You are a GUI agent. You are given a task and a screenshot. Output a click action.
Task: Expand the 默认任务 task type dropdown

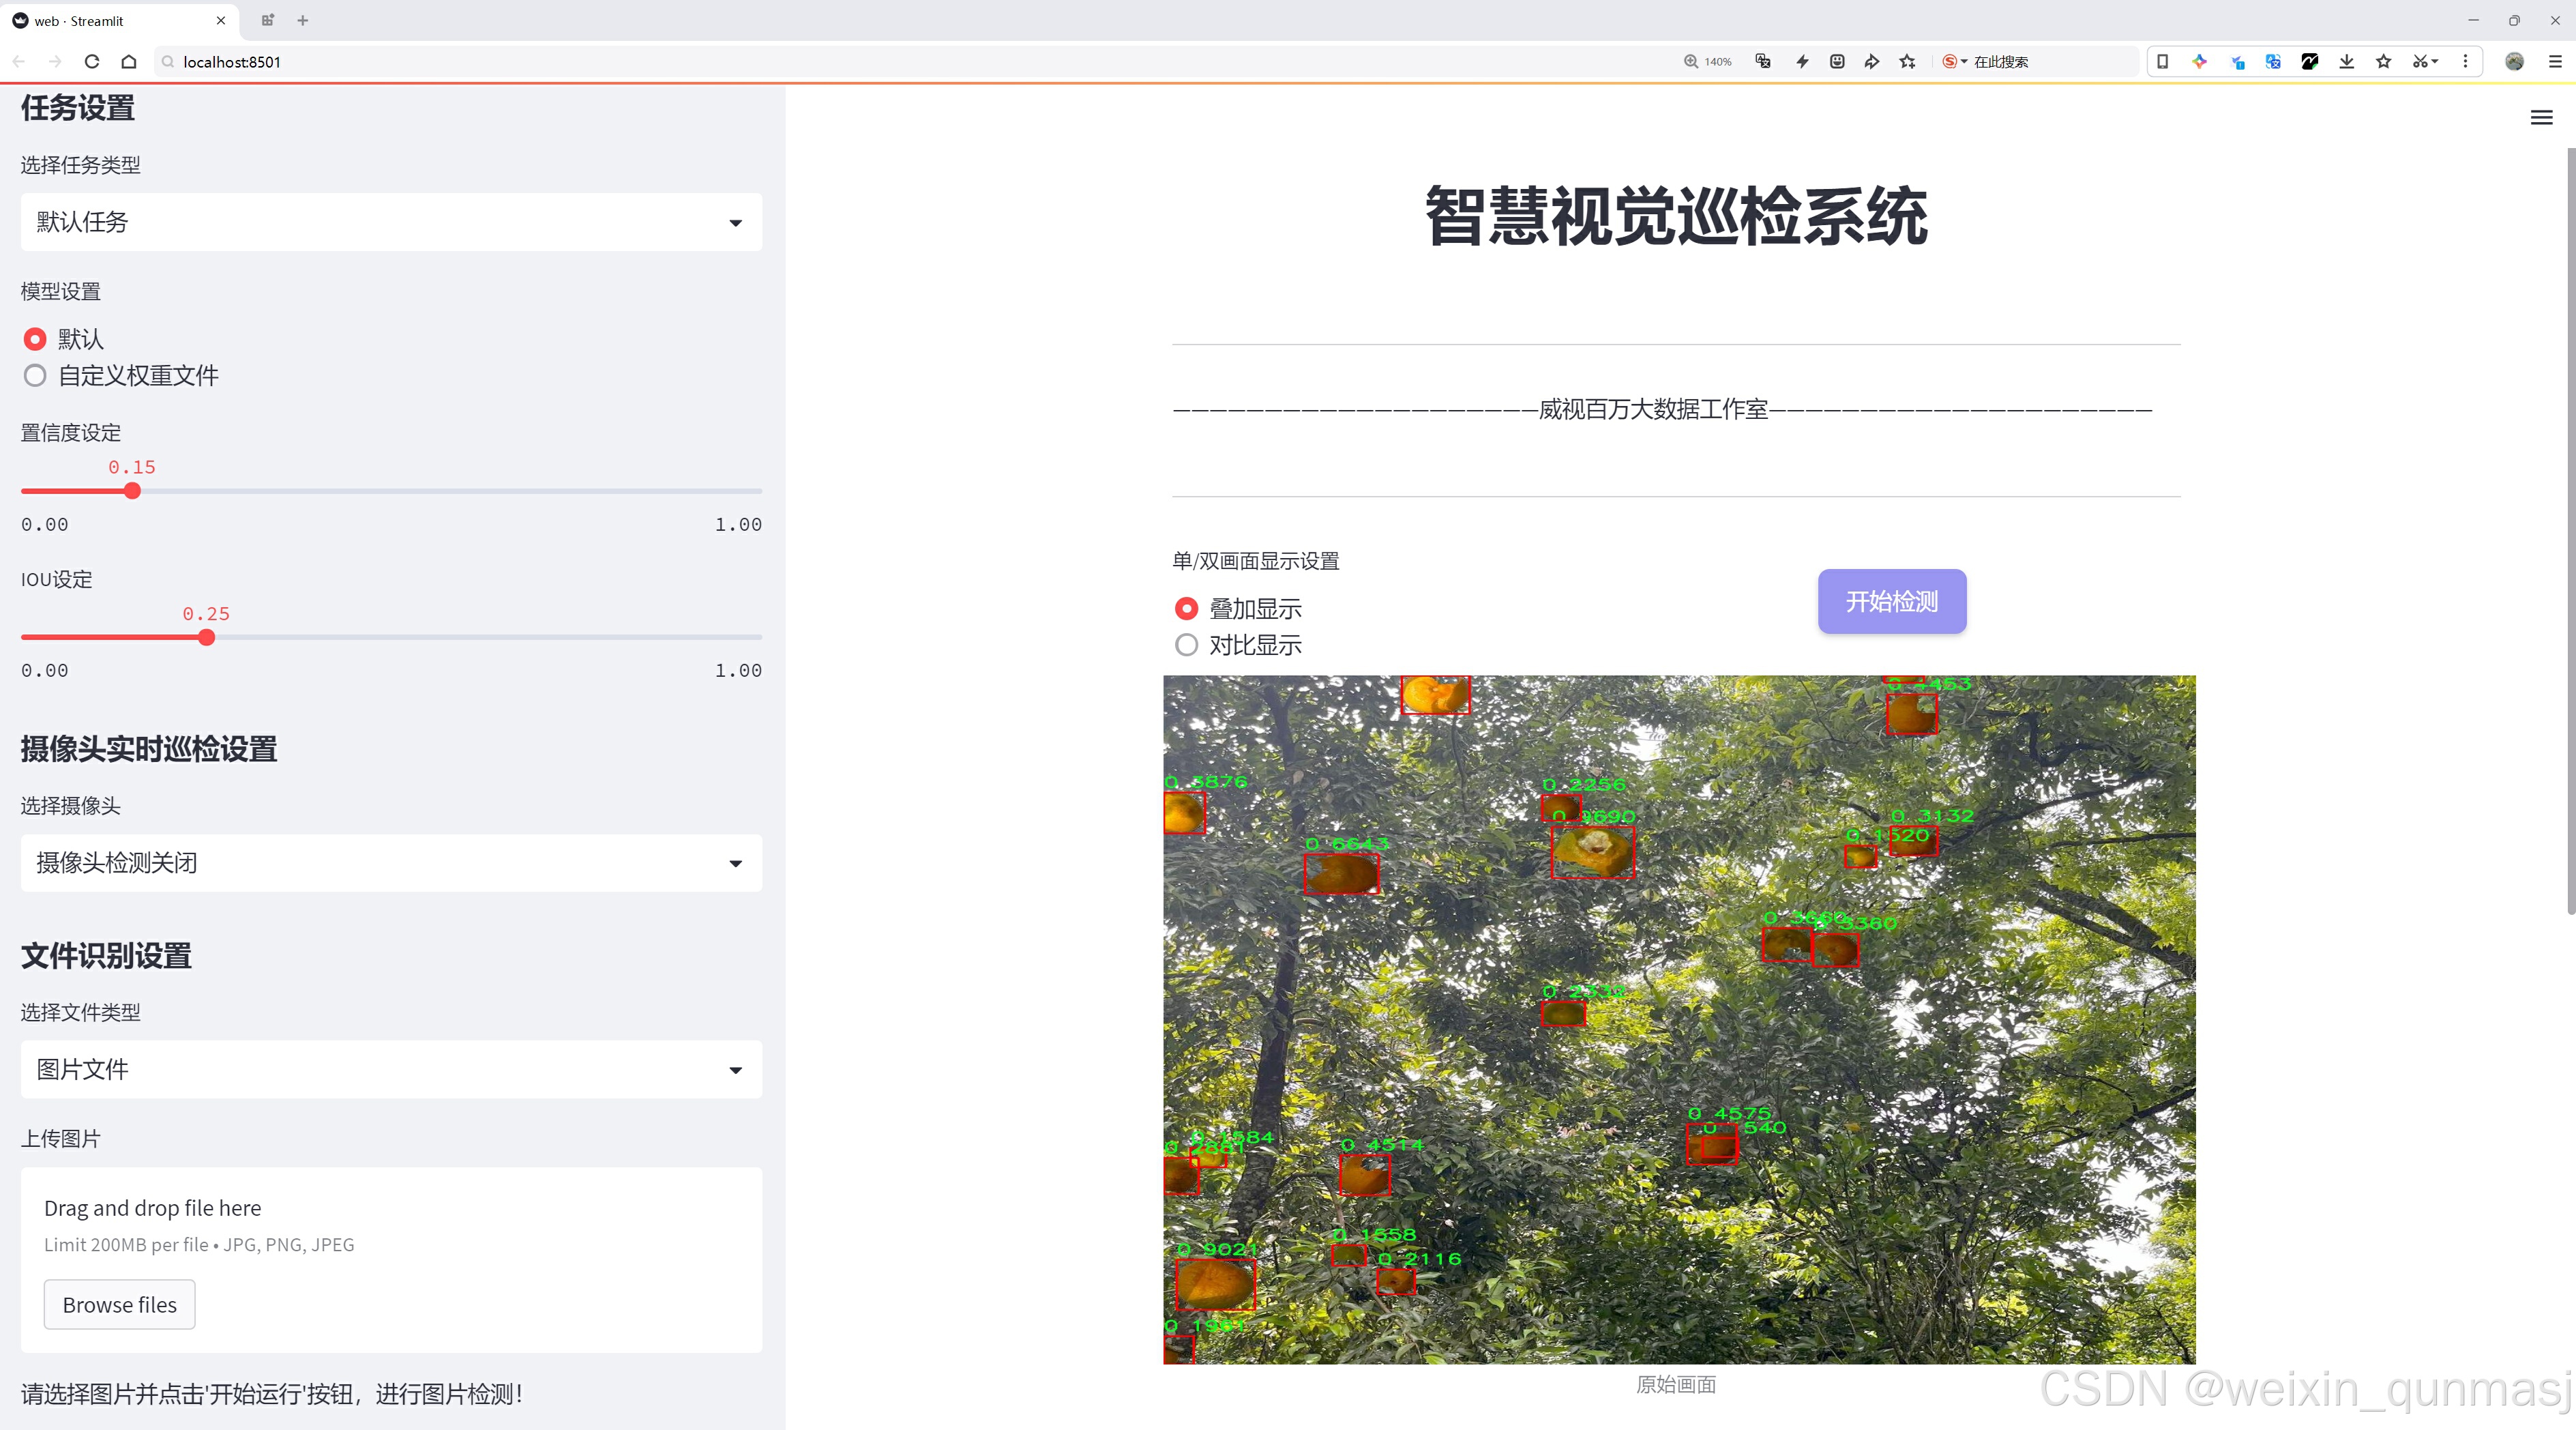coord(391,222)
